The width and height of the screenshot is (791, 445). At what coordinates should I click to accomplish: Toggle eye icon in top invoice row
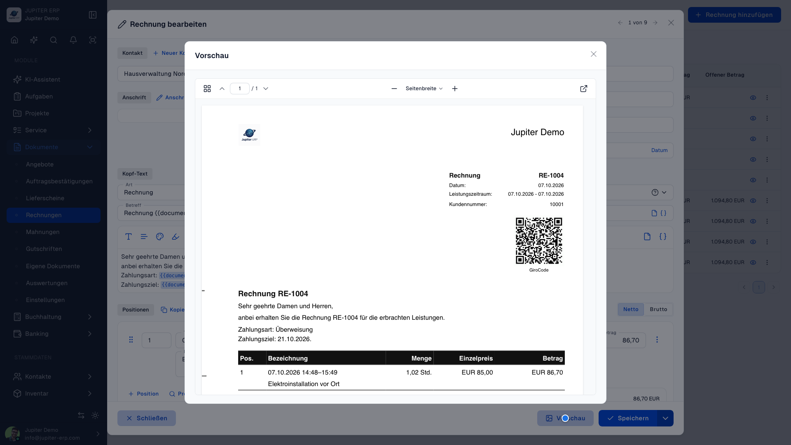(753, 98)
